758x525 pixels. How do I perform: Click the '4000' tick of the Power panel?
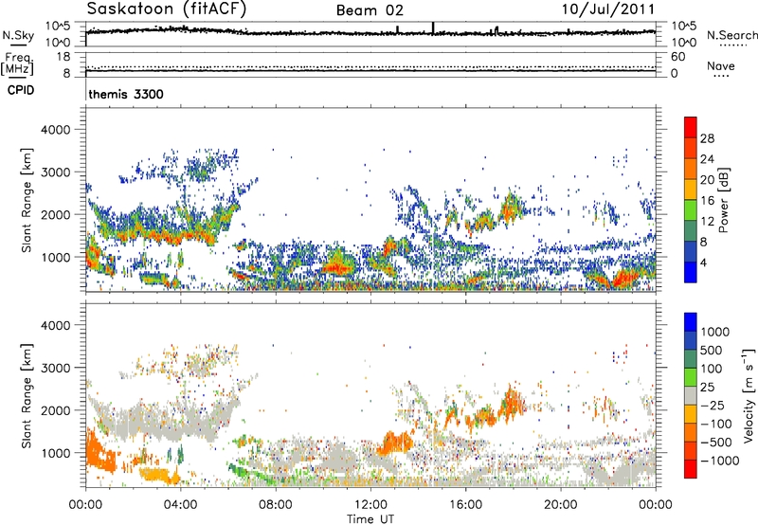coord(56,130)
